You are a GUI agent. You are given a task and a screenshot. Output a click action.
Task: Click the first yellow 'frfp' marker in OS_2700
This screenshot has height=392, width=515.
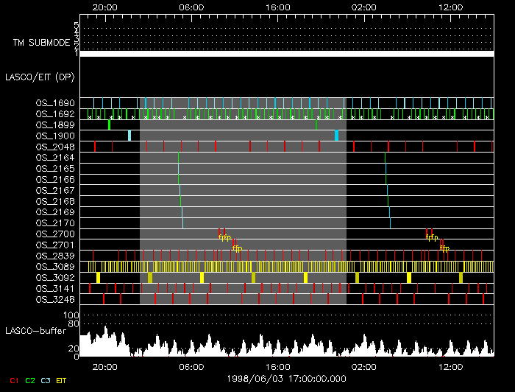click(x=224, y=237)
